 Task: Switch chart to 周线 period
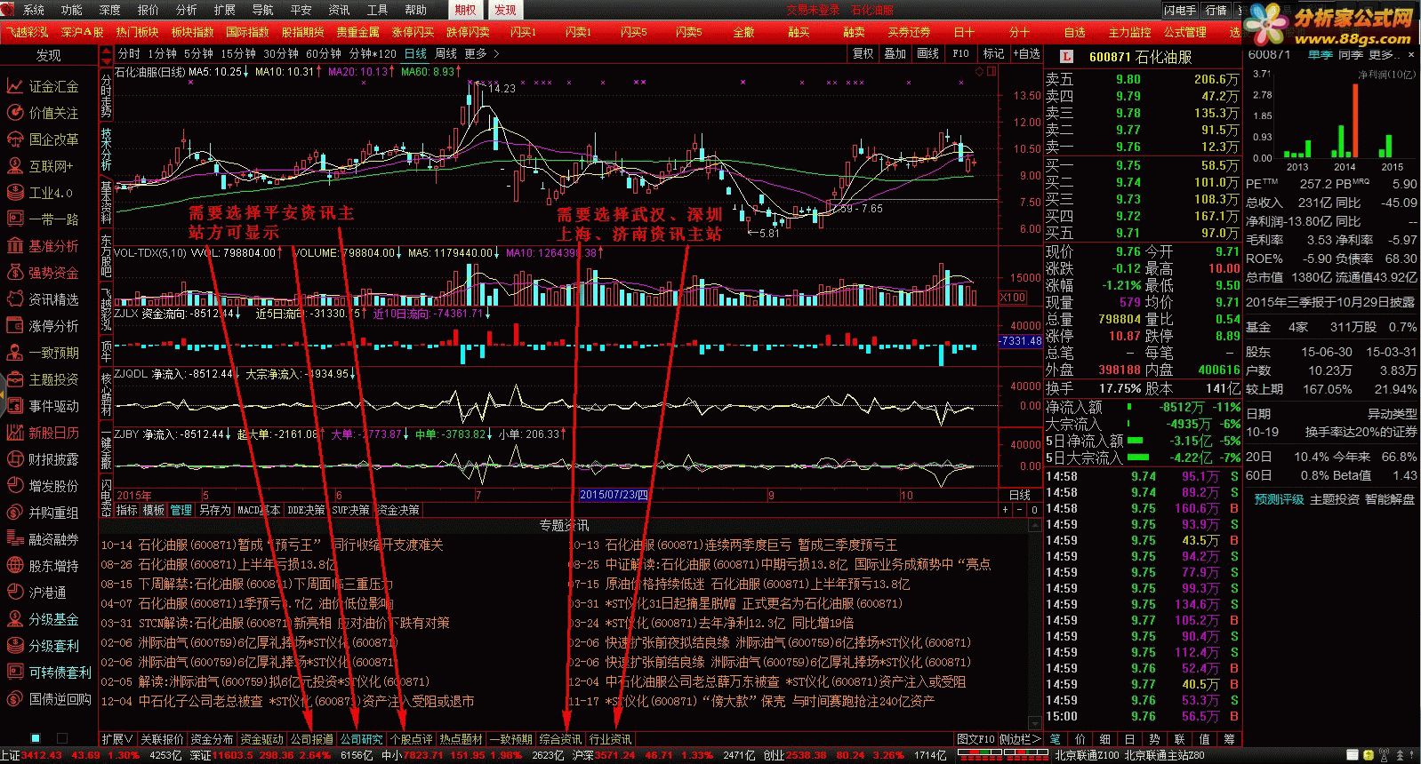pyautogui.click(x=446, y=54)
